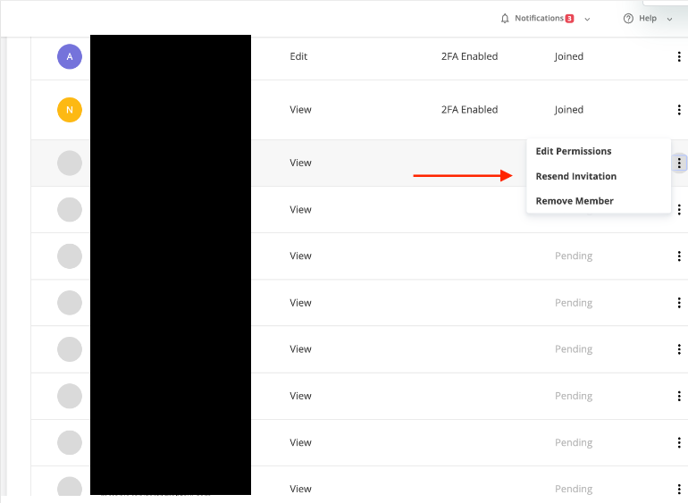The height and width of the screenshot is (503, 688).
Task: Click the Help text label
Action: tap(648, 19)
